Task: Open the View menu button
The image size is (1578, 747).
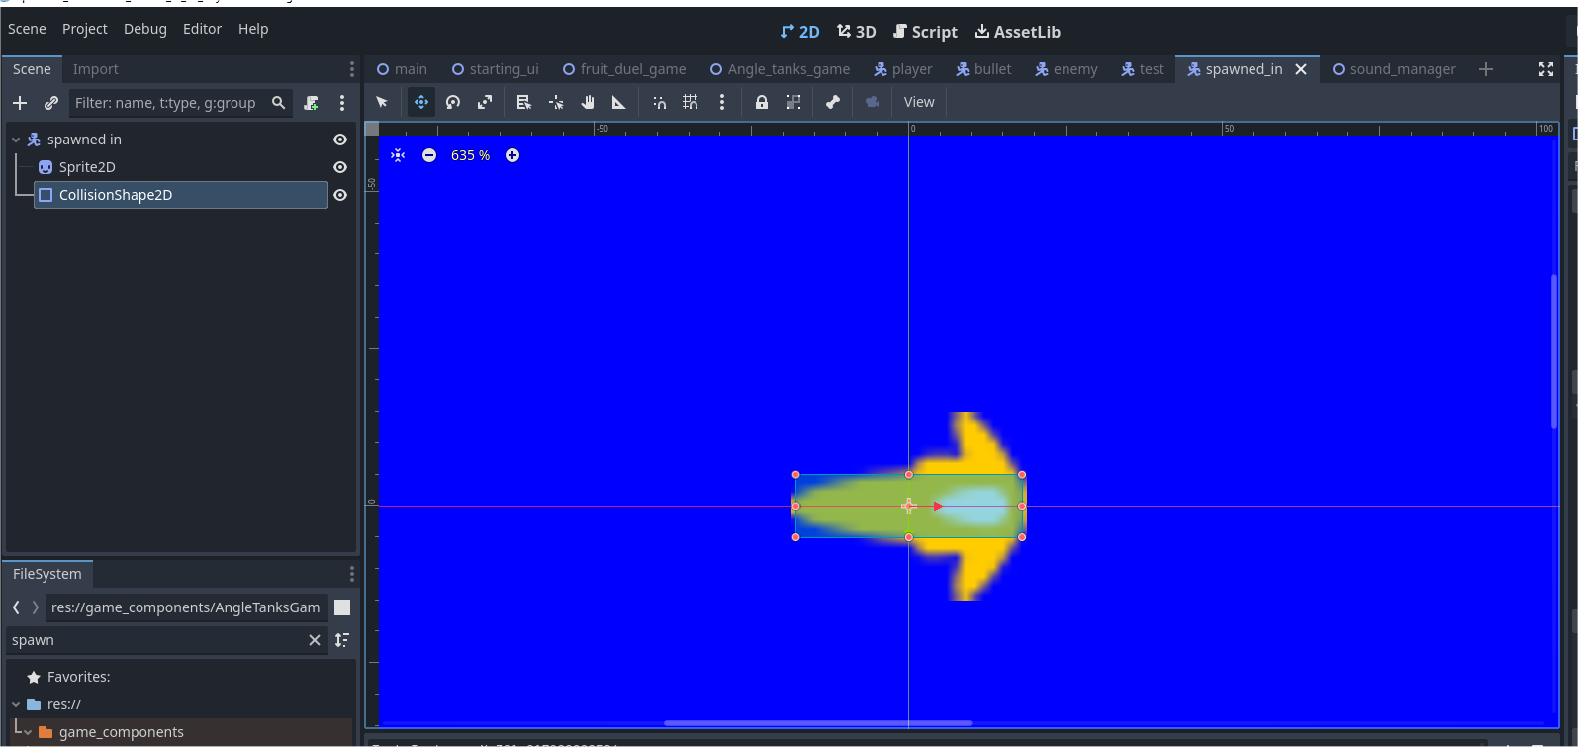Action: click(919, 102)
